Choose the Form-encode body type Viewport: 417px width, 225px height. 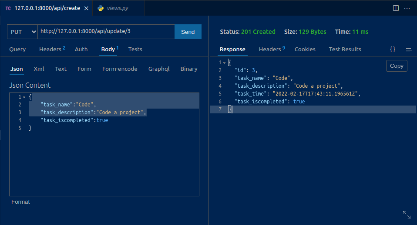[120, 69]
